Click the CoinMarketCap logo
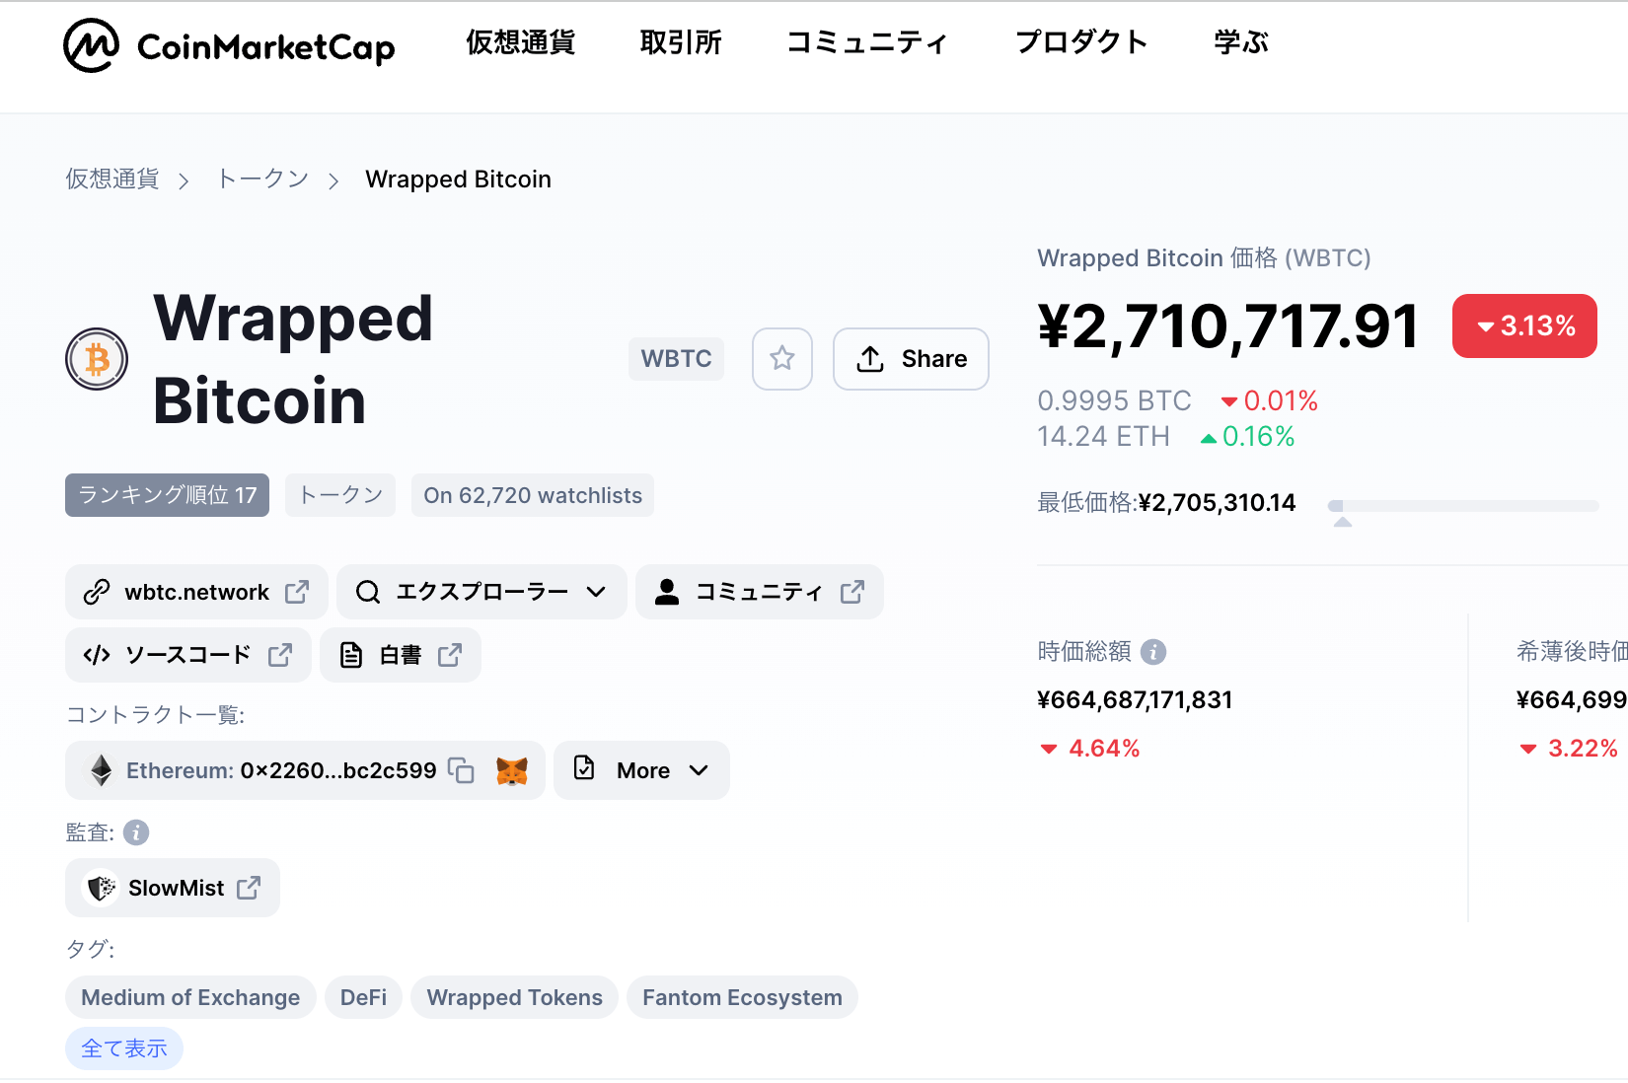Viewport: 1628px width, 1083px height. click(229, 45)
